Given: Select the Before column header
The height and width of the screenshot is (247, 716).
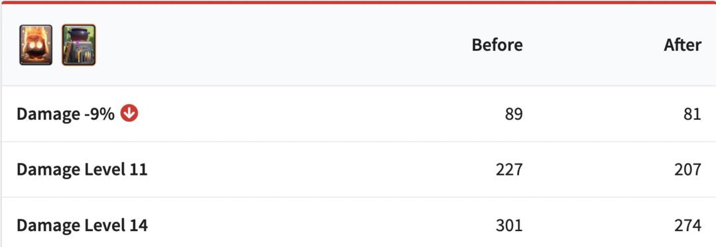Looking at the screenshot, I should pos(497,44).
